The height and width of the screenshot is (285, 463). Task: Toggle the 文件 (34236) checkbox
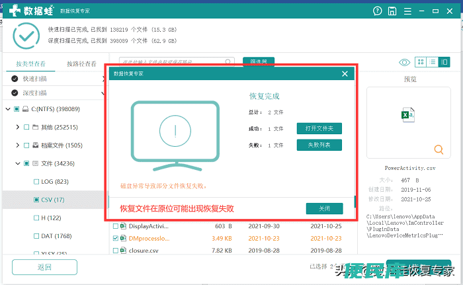(26, 163)
